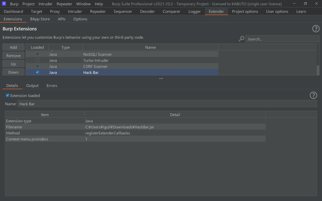The height and width of the screenshot is (201, 322).
Task: Open the Options sub-tab
Action: (80, 19)
